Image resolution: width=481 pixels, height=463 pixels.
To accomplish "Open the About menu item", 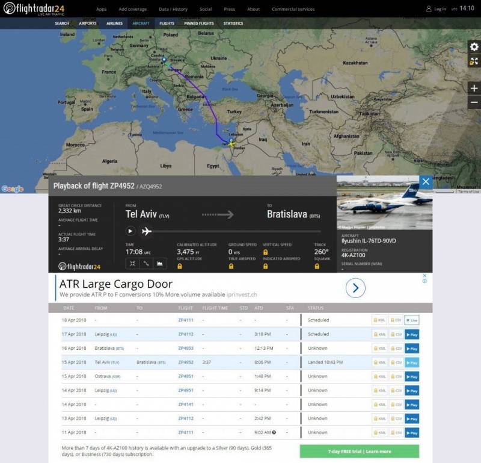I will (x=253, y=9).
